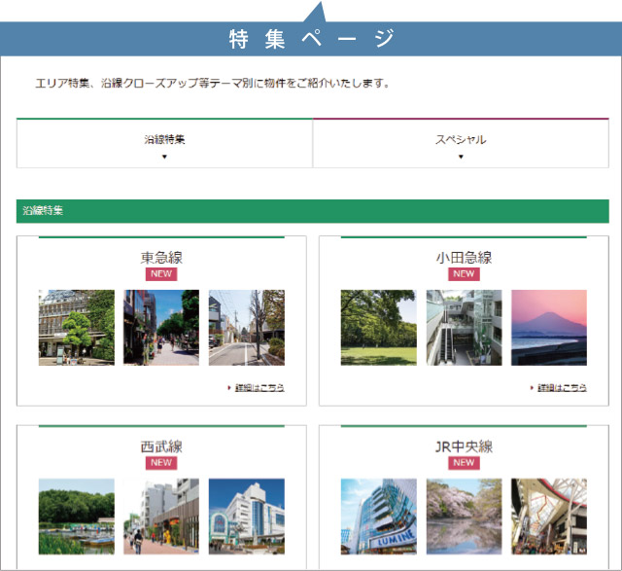Select the 小田急線 heading
This screenshot has width=622, height=571.
pos(464,258)
